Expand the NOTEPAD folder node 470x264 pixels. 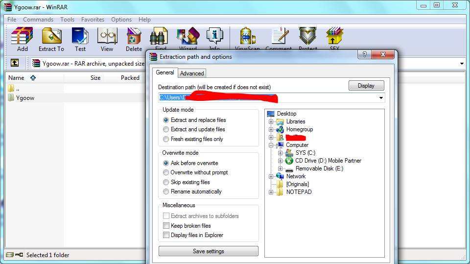click(x=271, y=192)
